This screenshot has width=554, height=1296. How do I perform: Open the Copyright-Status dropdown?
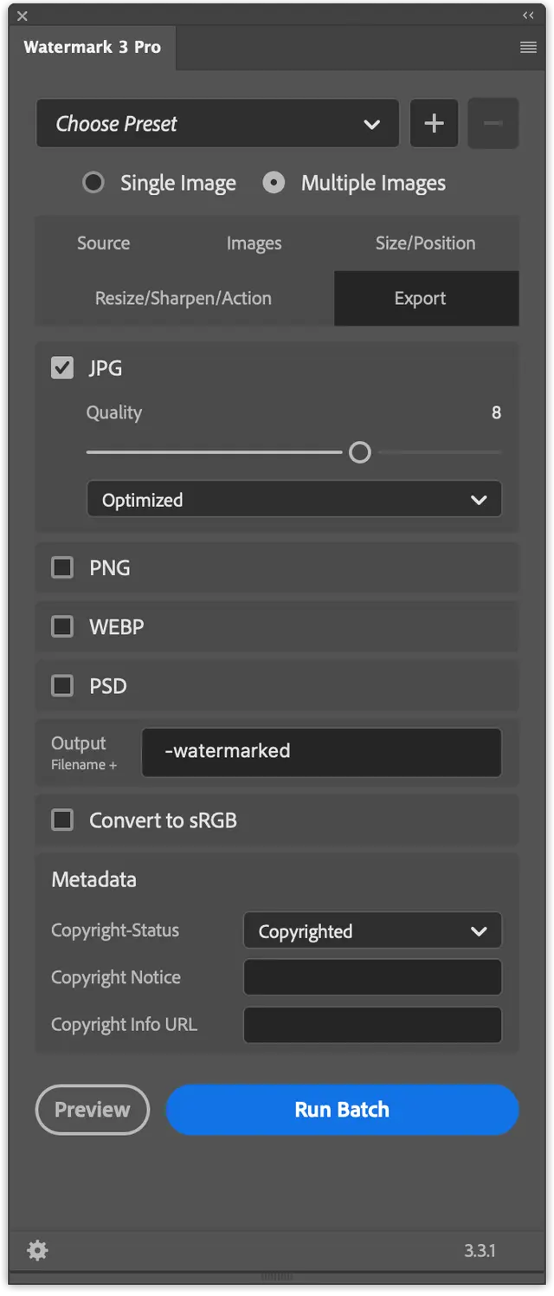(372, 931)
